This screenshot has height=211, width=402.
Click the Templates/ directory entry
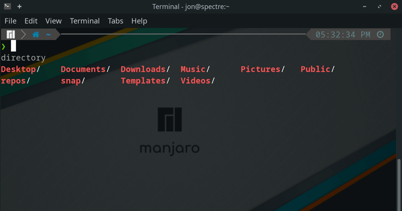pos(145,81)
